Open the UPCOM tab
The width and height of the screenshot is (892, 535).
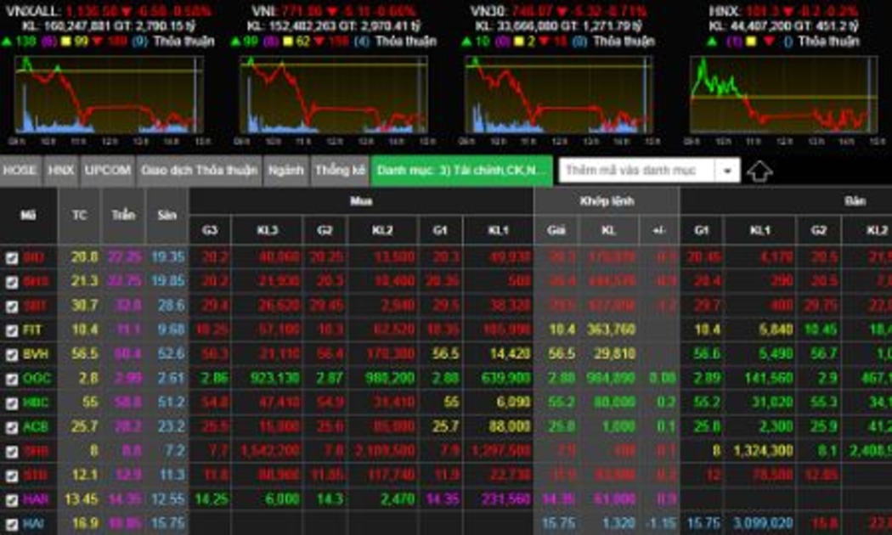(107, 171)
